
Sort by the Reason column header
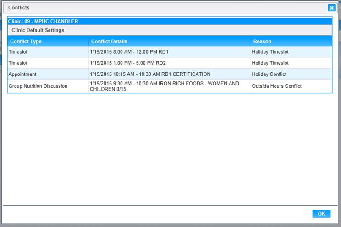point(291,41)
